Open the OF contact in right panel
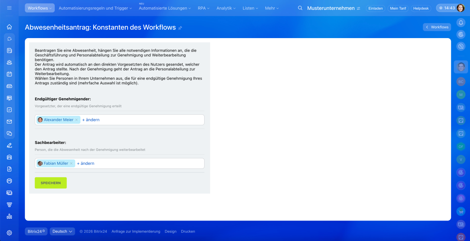 [461, 147]
